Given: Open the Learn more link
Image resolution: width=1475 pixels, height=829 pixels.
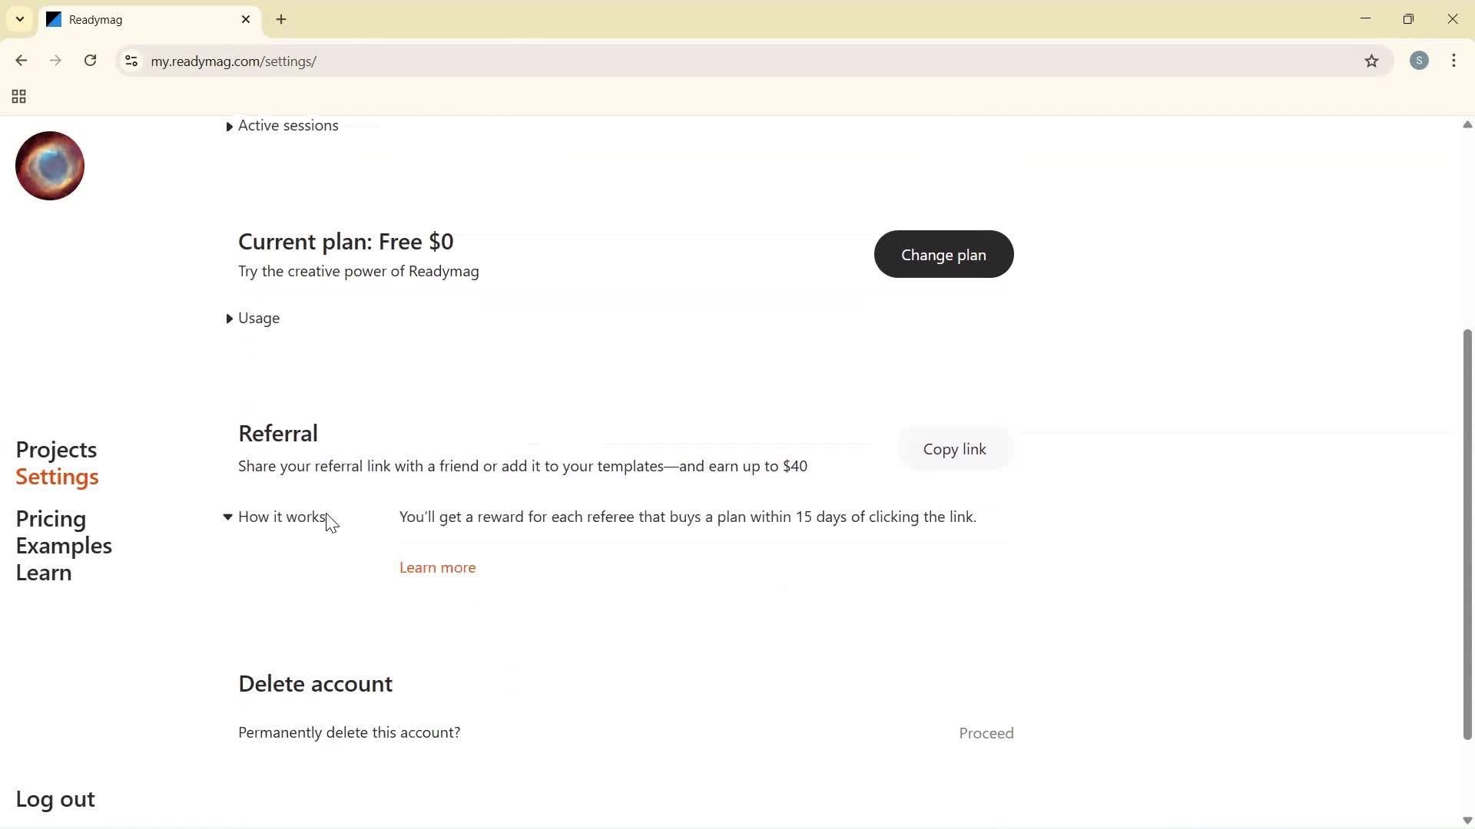Looking at the screenshot, I should pyautogui.click(x=436, y=567).
